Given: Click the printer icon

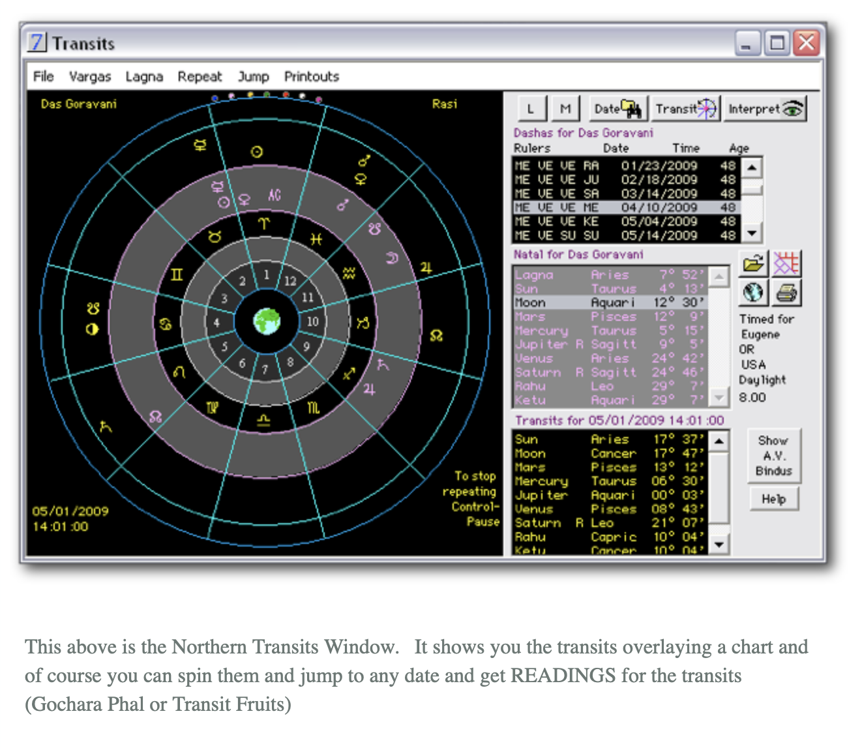Looking at the screenshot, I should 786,293.
